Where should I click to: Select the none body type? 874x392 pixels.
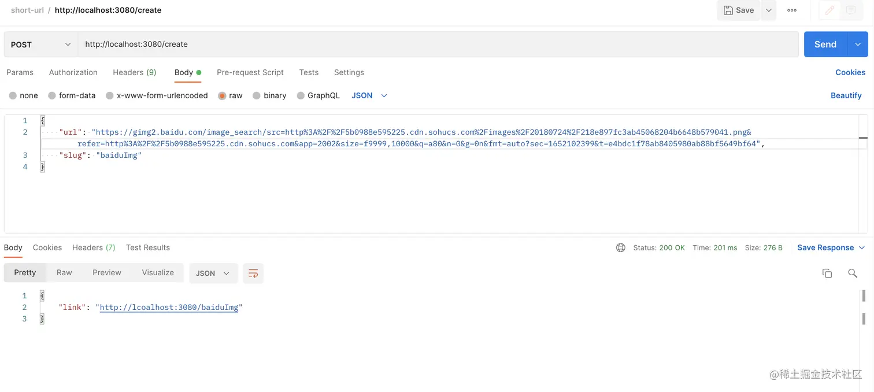(24, 95)
